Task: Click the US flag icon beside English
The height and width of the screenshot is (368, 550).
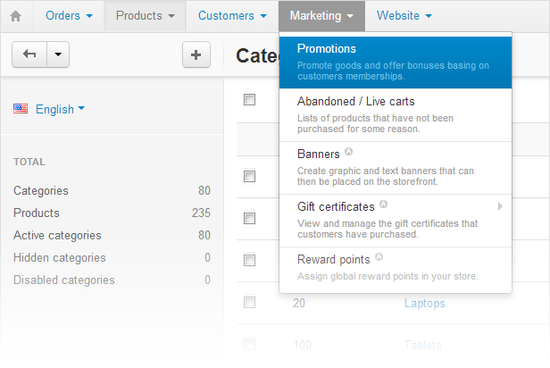Action: click(21, 109)
